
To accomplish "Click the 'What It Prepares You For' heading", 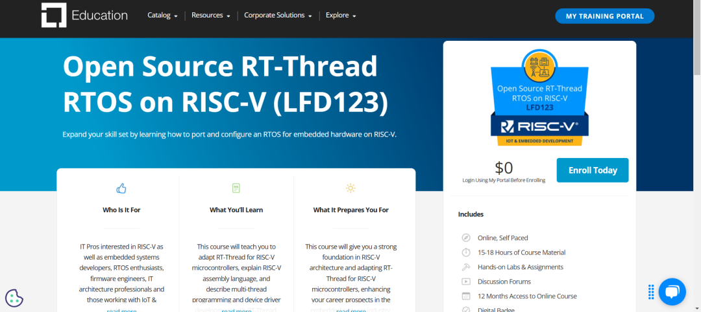I will tap(351, 210).
